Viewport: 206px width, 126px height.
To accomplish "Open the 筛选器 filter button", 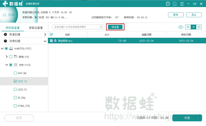I will pyautogui.click(x=115, y=27).
